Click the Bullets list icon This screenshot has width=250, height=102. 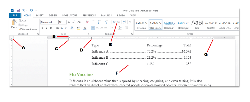coord(93,22)
